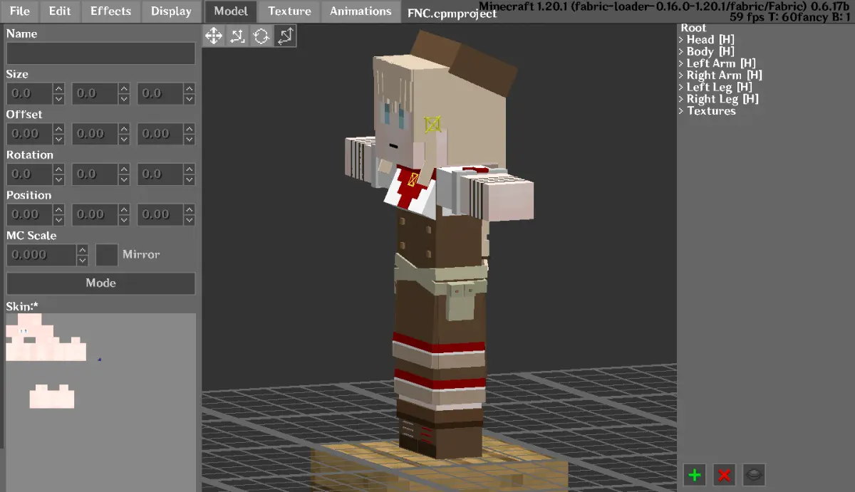
Task: Click the Offset X value field
Action: pos(29,134)
